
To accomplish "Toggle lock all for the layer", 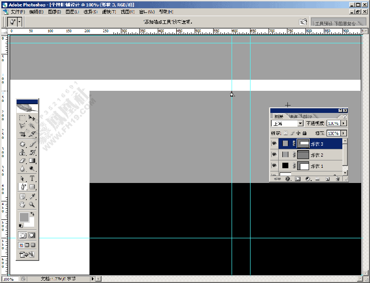I will coord(304,133).
